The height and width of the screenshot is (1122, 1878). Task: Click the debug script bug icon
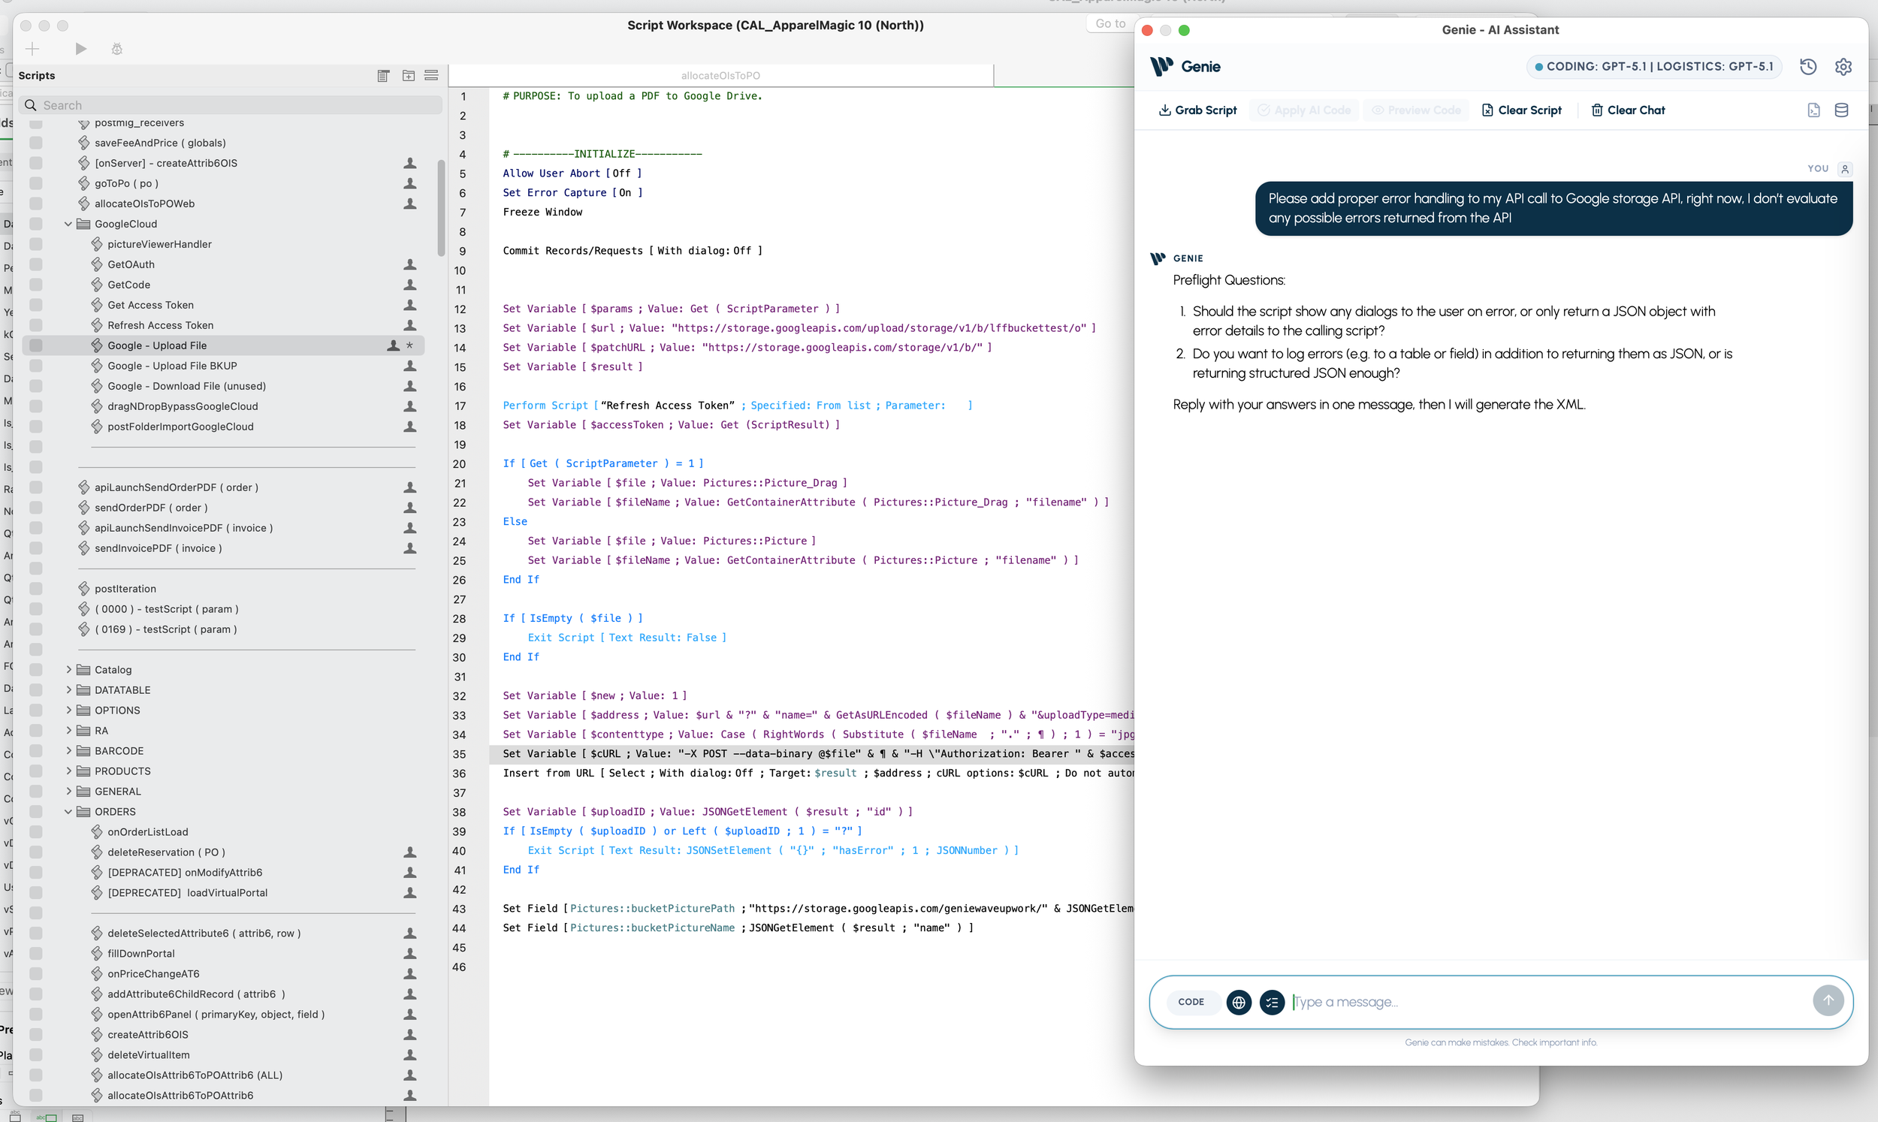point(117,49)
